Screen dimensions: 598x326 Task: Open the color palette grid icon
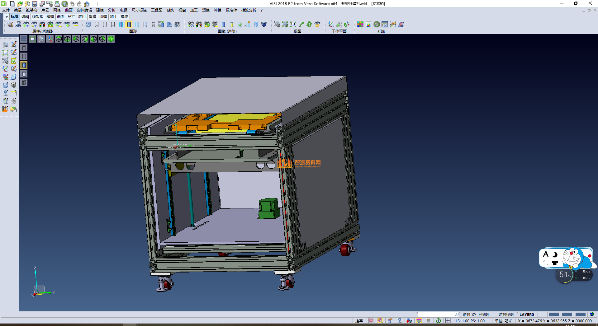click(x=360, y=25)
